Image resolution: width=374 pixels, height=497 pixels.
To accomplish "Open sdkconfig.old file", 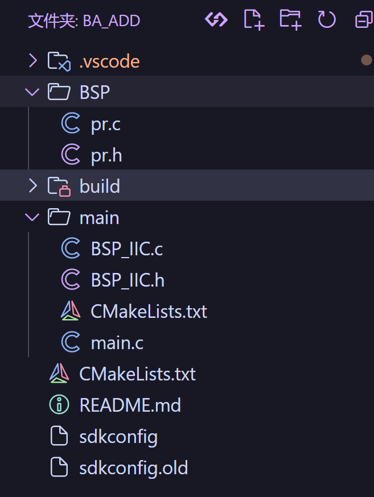I will click(x=133, y=467).
